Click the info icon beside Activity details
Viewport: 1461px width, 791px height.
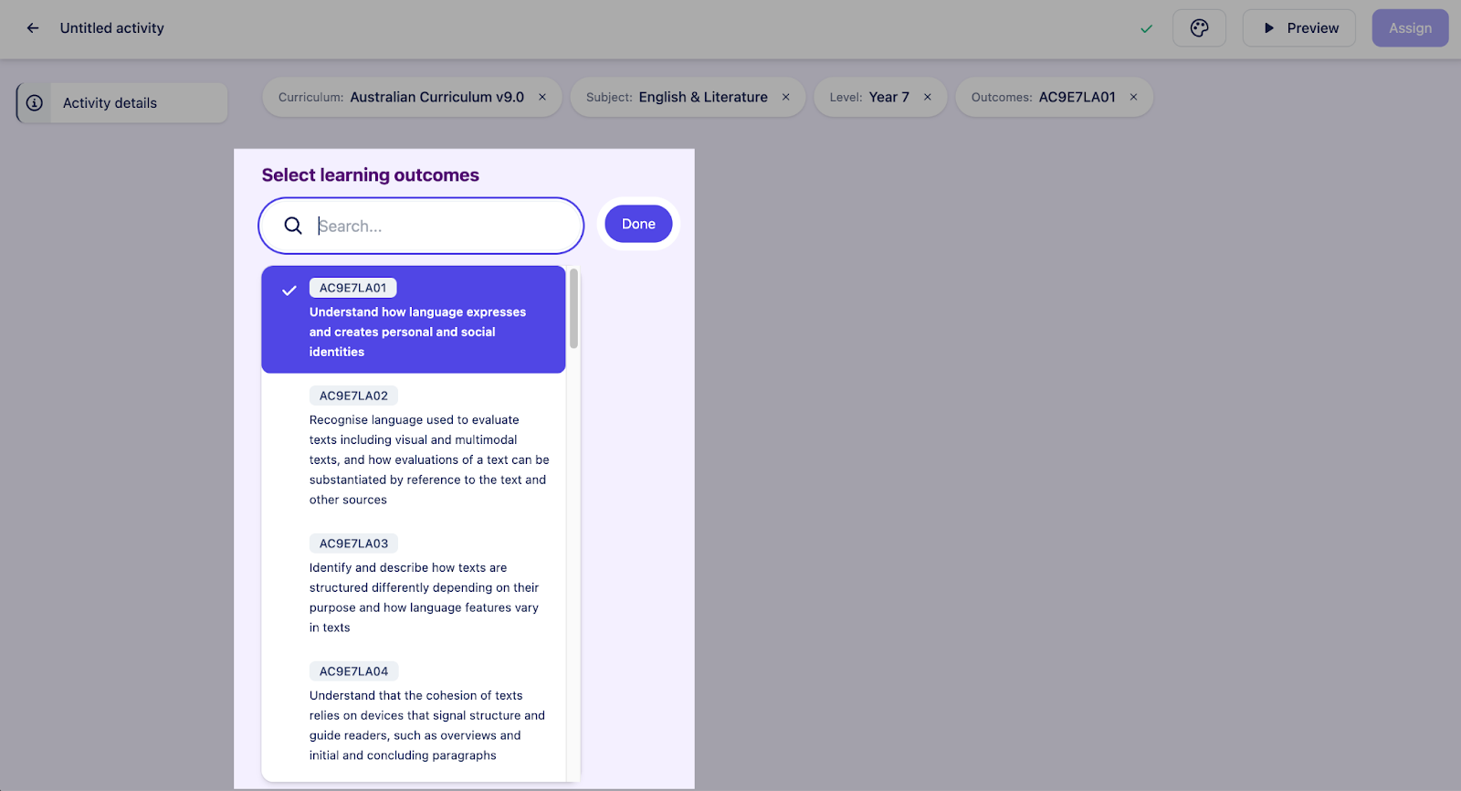click(x=35, y=103)
